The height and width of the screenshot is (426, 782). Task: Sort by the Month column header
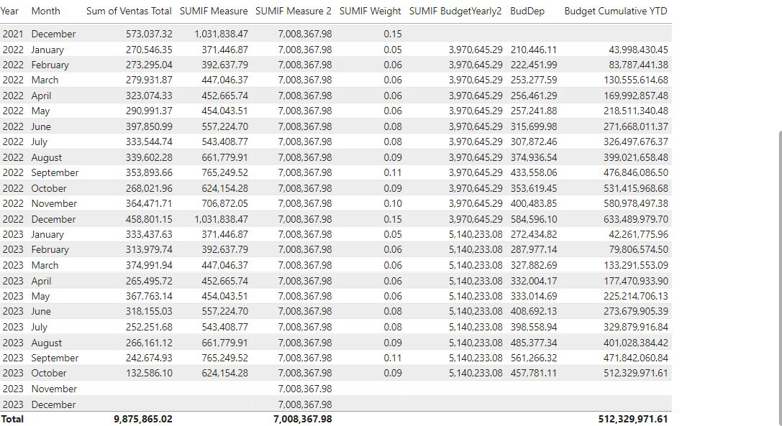click(x=45, y=11)
